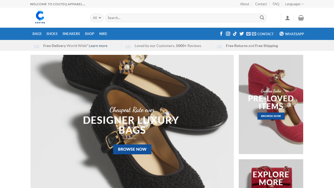Click Browse Now on Pre-Loved Items
The height and width of the screenshot is (188, 334).
271,116
